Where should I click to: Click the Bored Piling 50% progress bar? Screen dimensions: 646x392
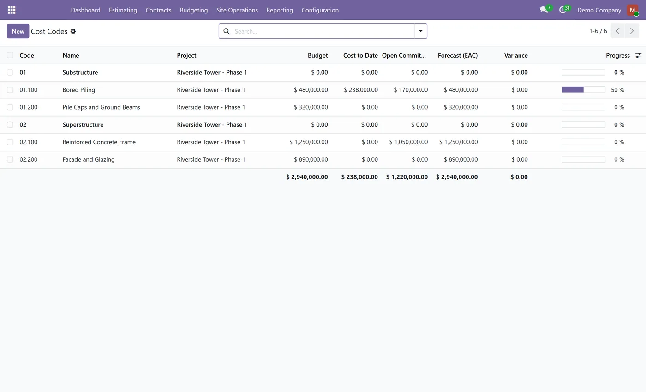[583, 90]
